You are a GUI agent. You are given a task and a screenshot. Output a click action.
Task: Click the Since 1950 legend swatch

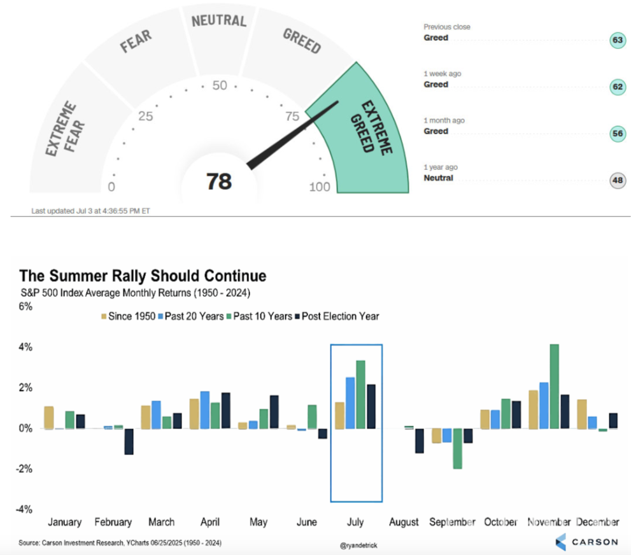(105, 316)
